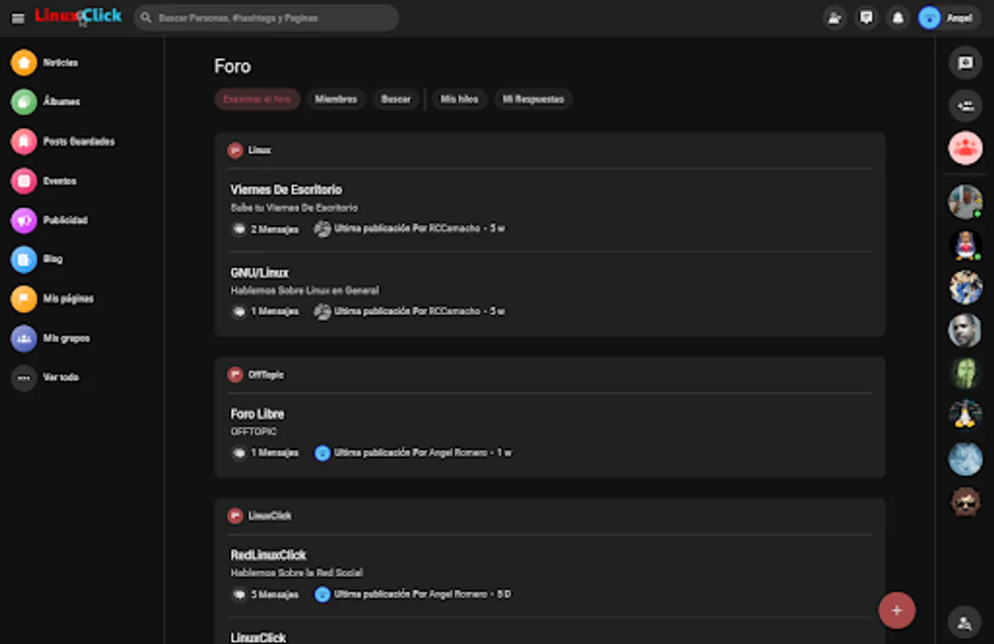Open the GNU/Linux forum
Screen dimensions: 994x644
pyautogui.click(x=259, y=273)
